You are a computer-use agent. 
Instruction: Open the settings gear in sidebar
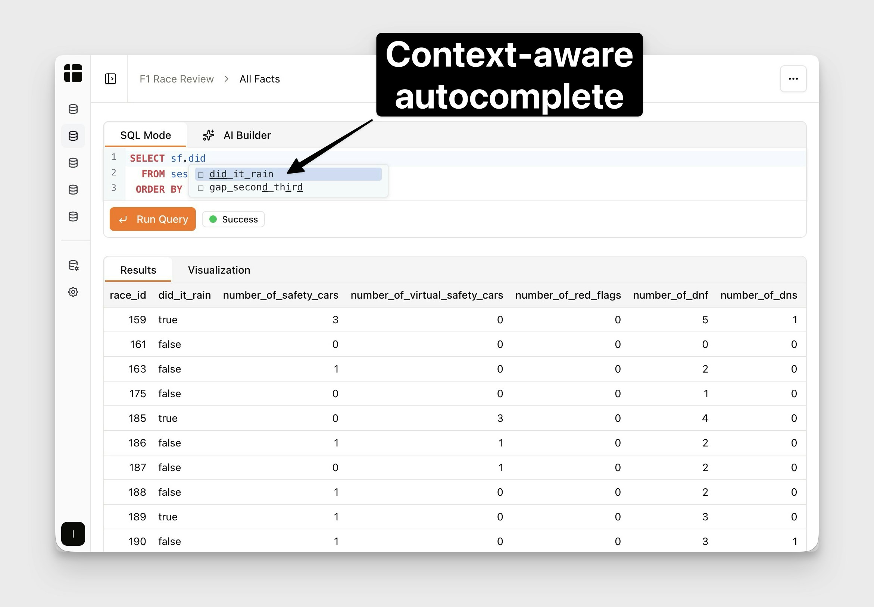pos(73,292)
